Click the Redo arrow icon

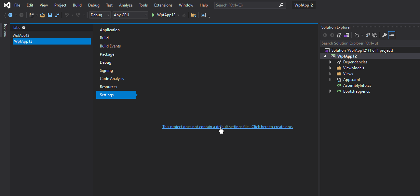(x=78, y=15)
